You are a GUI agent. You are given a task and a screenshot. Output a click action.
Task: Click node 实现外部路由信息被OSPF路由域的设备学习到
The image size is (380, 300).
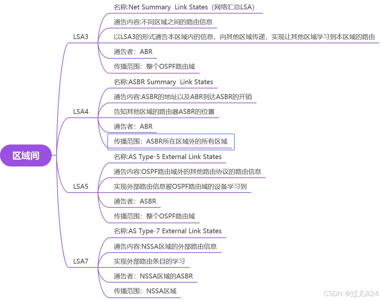pyautogui.click(x=180, y=186)
